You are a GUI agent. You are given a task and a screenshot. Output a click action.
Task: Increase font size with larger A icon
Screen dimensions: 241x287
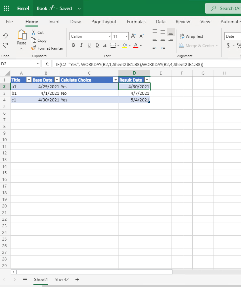click(134, 36)
